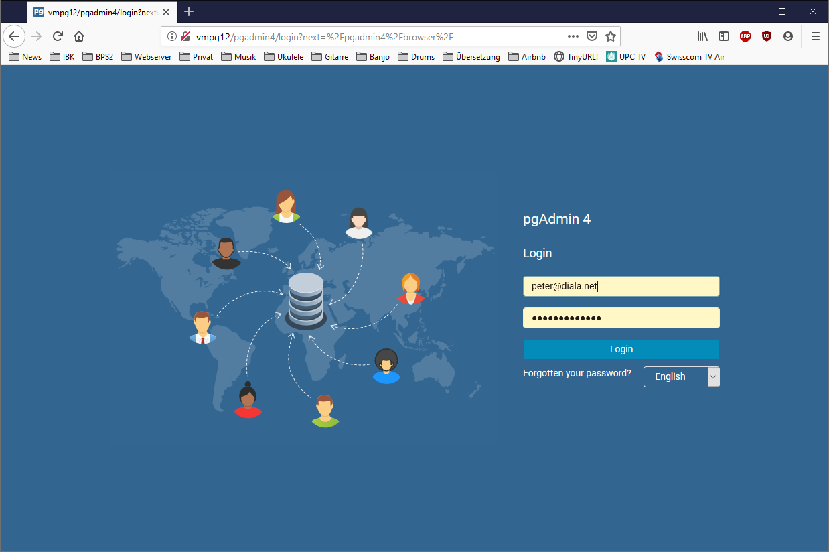Maximize the Firefox window

pos(782,11)
